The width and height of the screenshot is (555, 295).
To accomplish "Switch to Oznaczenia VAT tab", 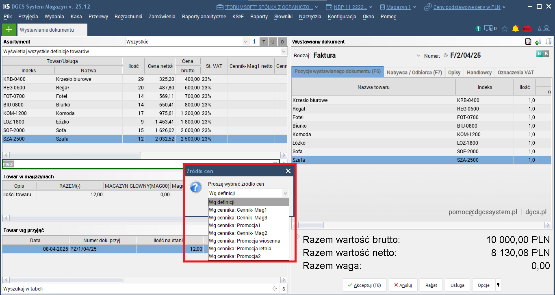I will pyautogui.click(x=516, y=72).
